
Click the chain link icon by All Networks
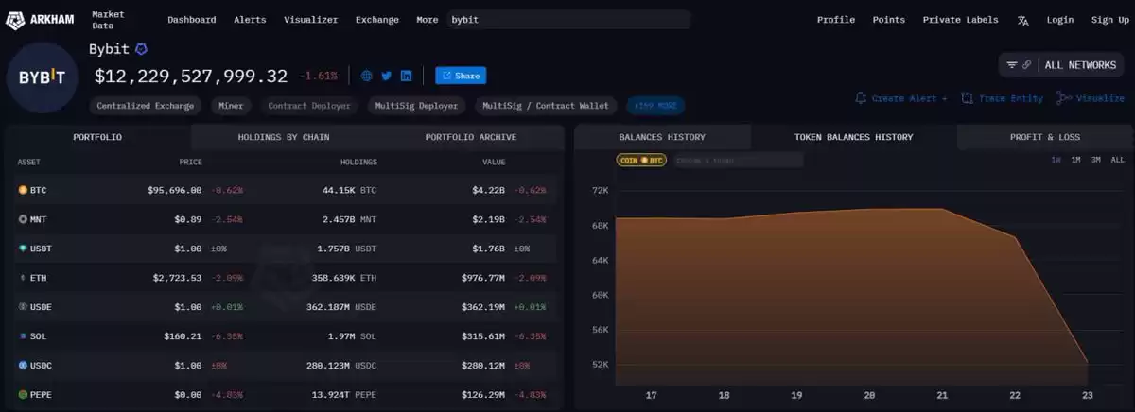click(1027, 65)
